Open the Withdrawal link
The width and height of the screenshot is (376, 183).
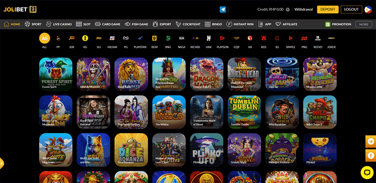click(304, 10)
